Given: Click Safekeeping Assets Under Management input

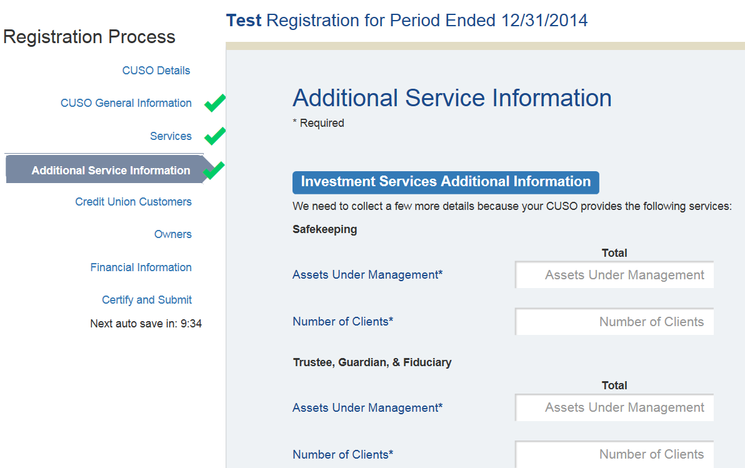Looking at the screenshot, I should pyautogui.click(x=614, y=275).
